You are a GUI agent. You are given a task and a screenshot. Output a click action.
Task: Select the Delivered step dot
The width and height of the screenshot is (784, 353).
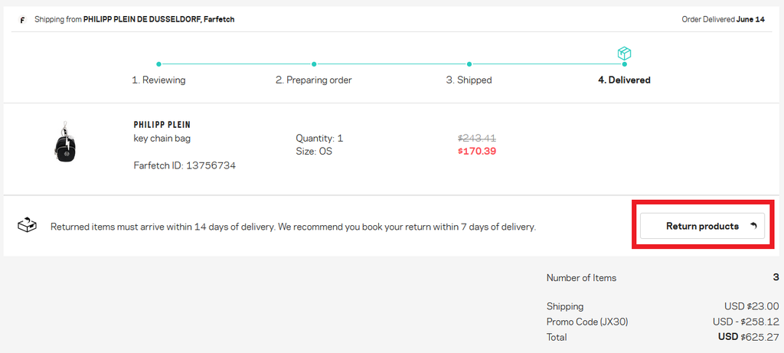pos(624,64)
